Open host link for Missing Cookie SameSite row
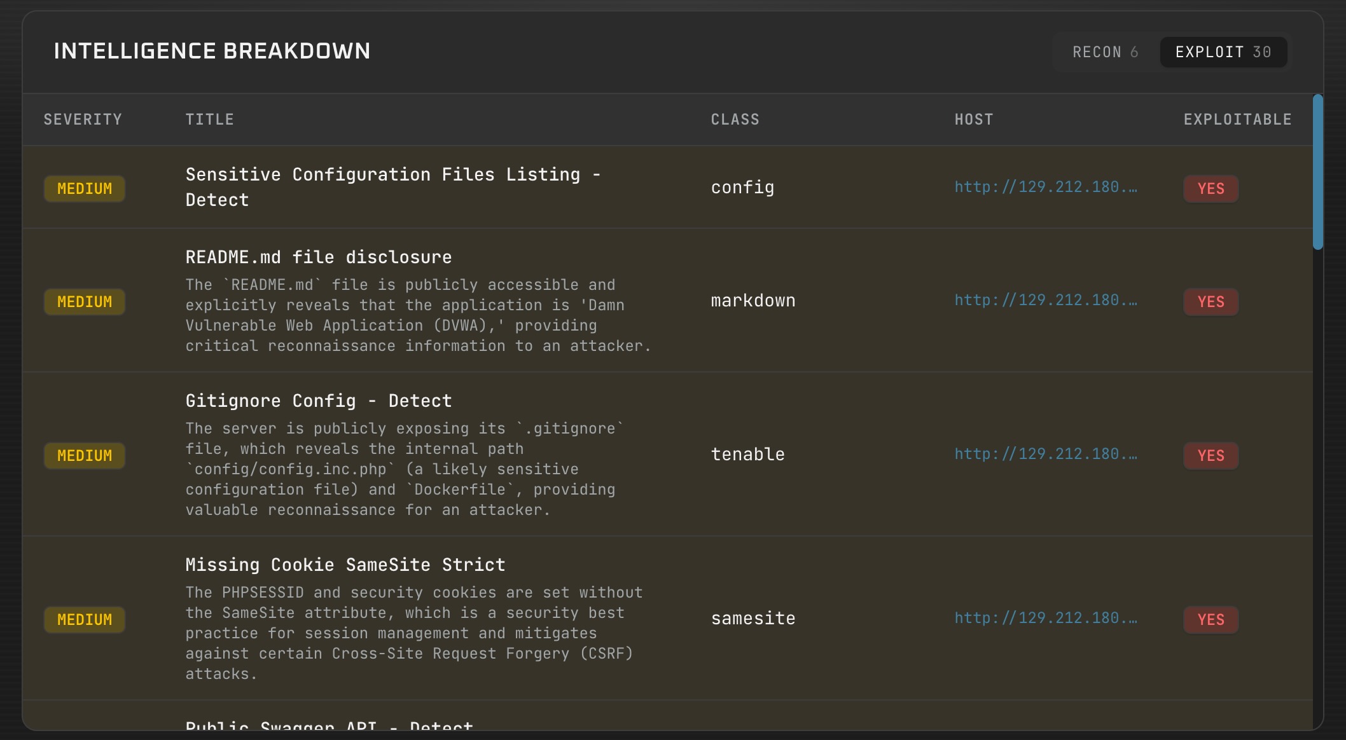 click(1045, 619)
